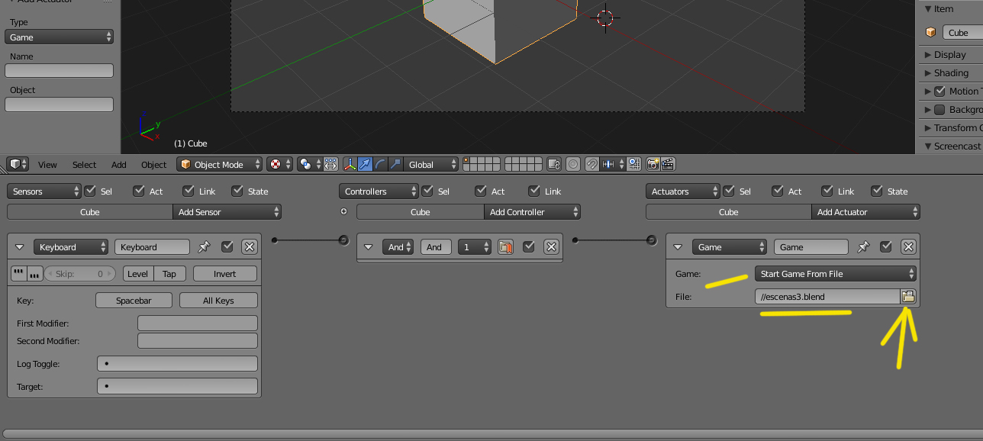
Task: Toggle the Motion Tracking checkbox in properties panel
Action: click(x=939, y=92)
